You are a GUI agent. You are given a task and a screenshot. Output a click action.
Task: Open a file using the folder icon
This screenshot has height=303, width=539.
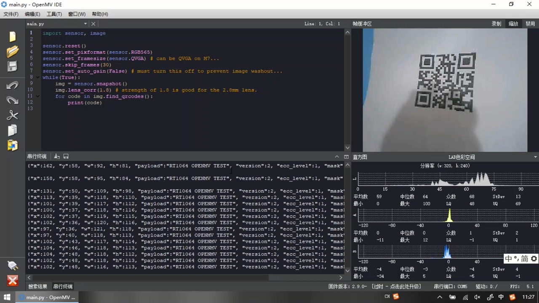[13, 52]
